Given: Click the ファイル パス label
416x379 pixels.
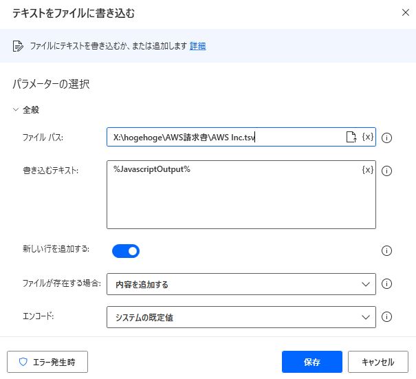Looking at the screenshot, I should (x=43, y=137).
